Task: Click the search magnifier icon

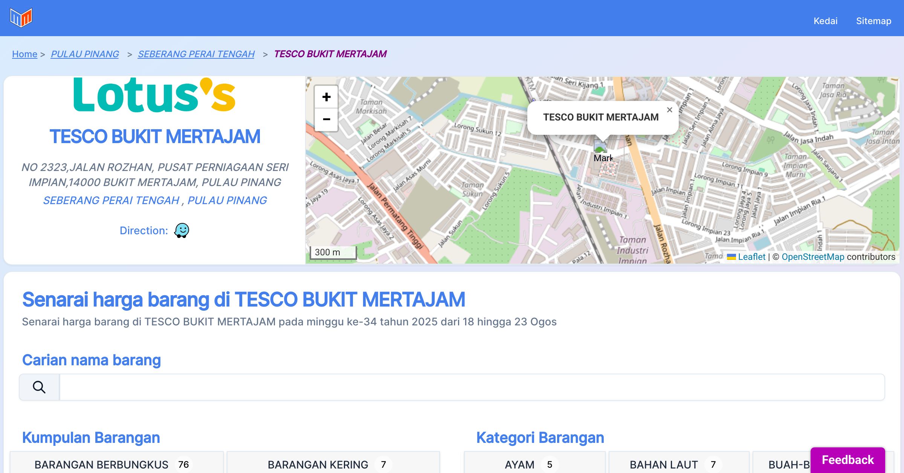Action: 39,387
